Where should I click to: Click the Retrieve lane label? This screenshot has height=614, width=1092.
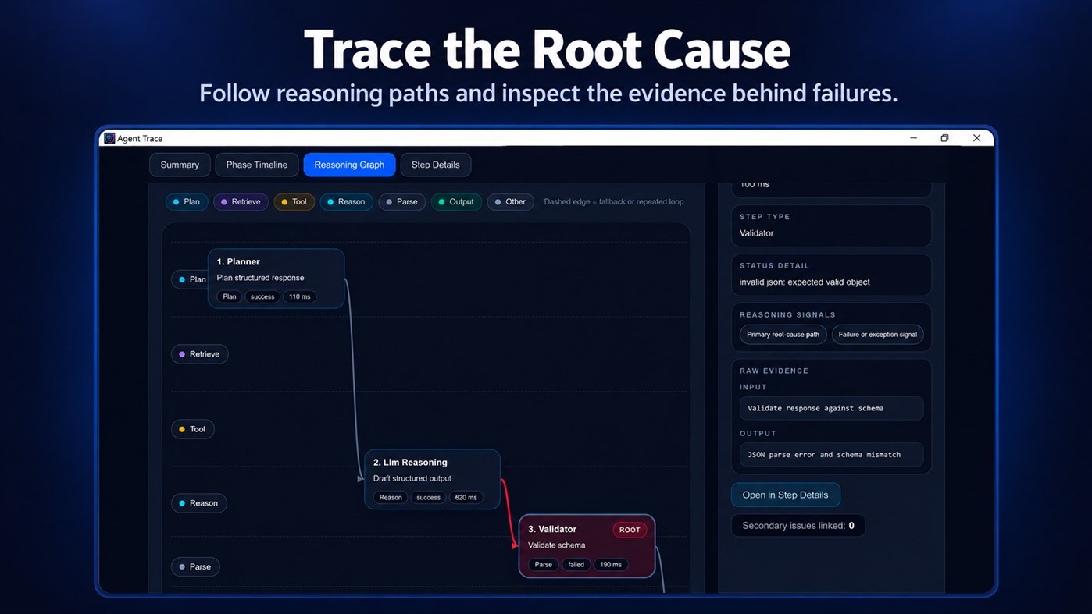[x=200, y=354]
